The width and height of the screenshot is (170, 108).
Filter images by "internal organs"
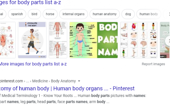click(x=73, y=14)
